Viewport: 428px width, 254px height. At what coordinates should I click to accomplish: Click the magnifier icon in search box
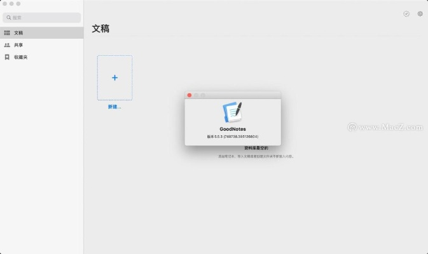tap(9, 18)
